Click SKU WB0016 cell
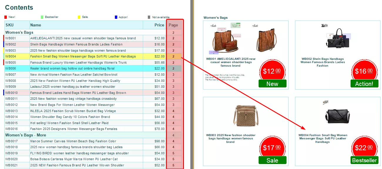Image resolution: width=382 pixels, height=169 pixels. 17,129
